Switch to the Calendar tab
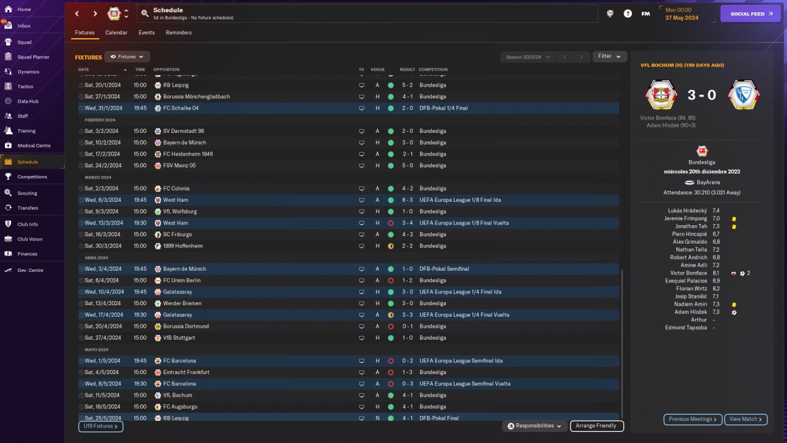 pos(116,33)
